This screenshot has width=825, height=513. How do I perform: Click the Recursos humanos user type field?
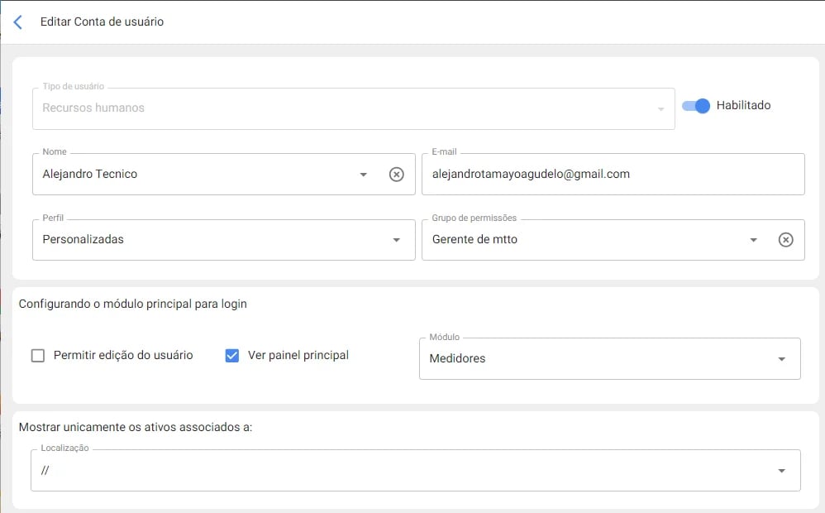(331, 108)
